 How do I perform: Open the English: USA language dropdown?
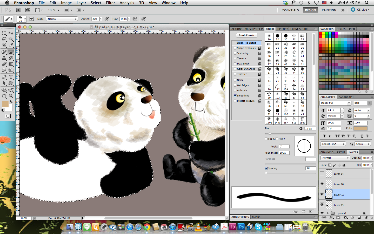point(333,144)
